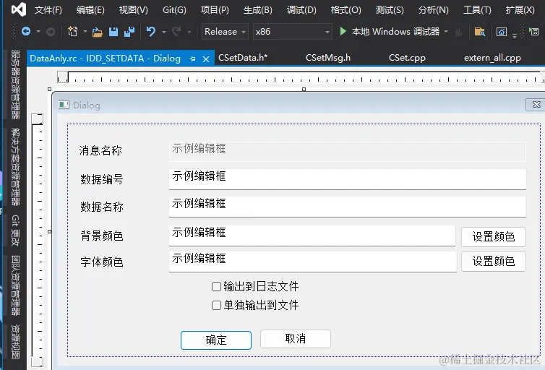
Task: Open the 解决方案资源管理器 side panel tab
Action: point(15,167)
